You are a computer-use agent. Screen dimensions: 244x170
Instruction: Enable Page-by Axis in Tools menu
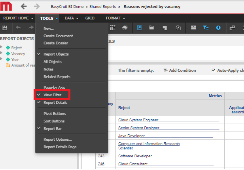(54, 87)
